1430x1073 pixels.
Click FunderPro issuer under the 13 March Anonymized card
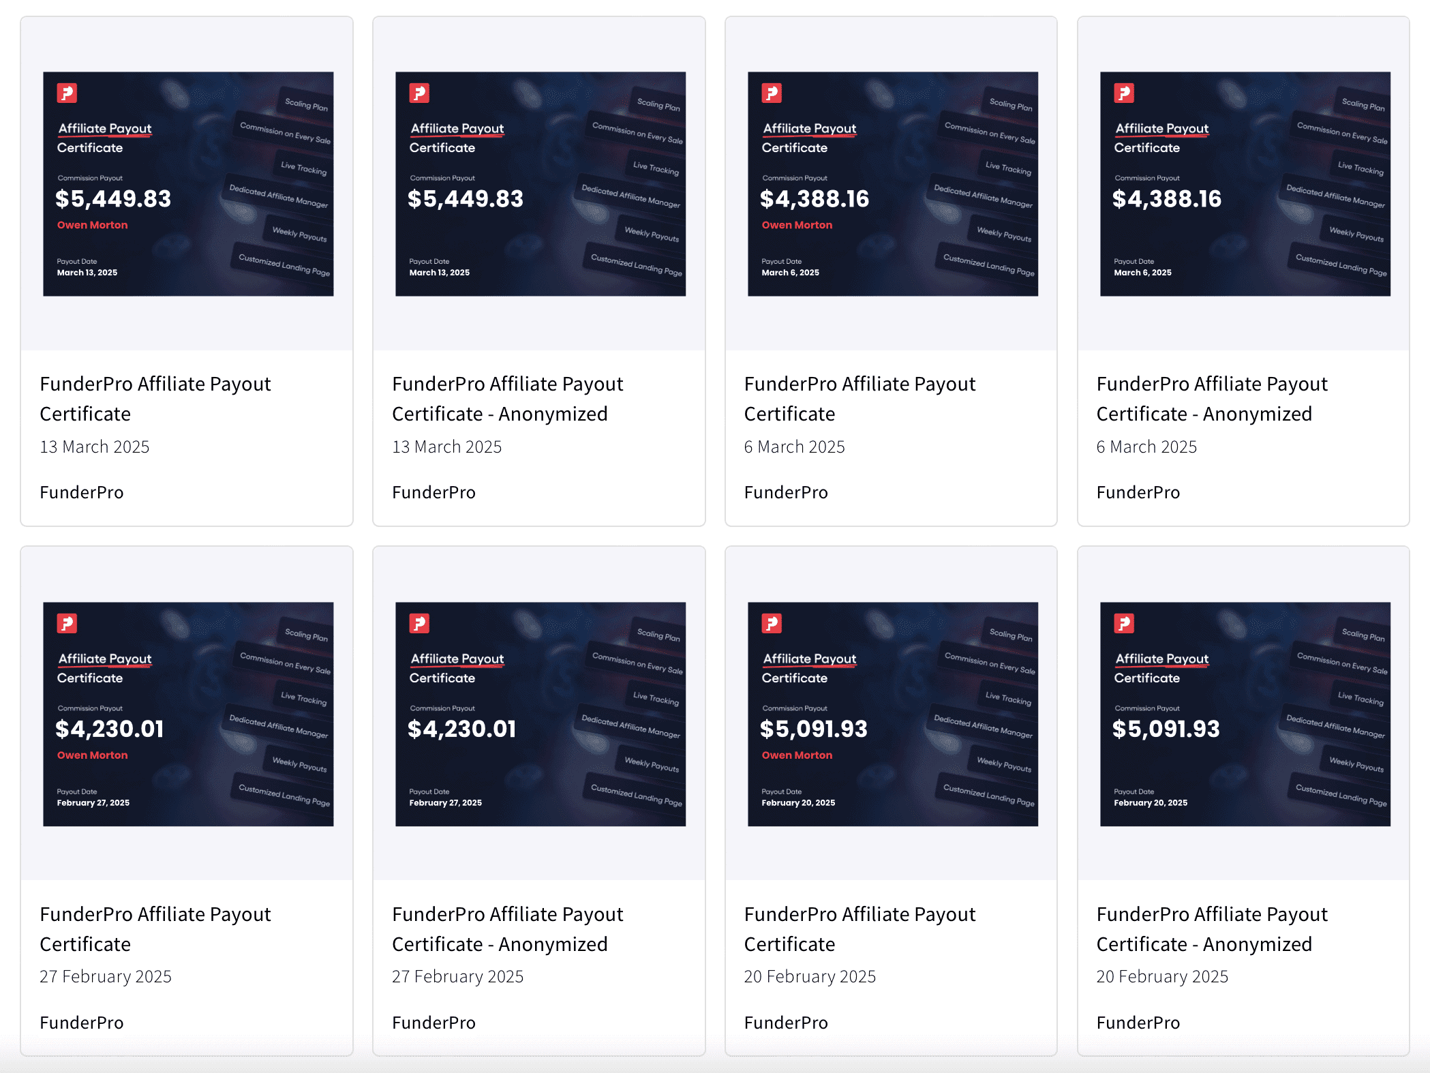click(x=434, y=492)
